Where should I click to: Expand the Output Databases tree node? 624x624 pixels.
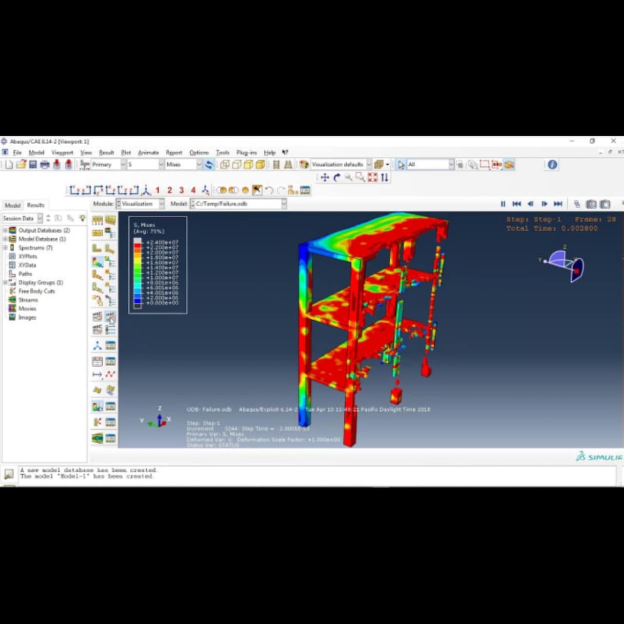point(6,231)
